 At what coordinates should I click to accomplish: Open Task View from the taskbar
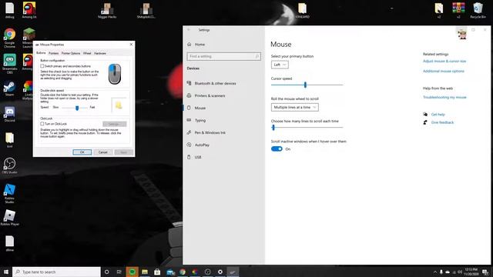point(119,272)
